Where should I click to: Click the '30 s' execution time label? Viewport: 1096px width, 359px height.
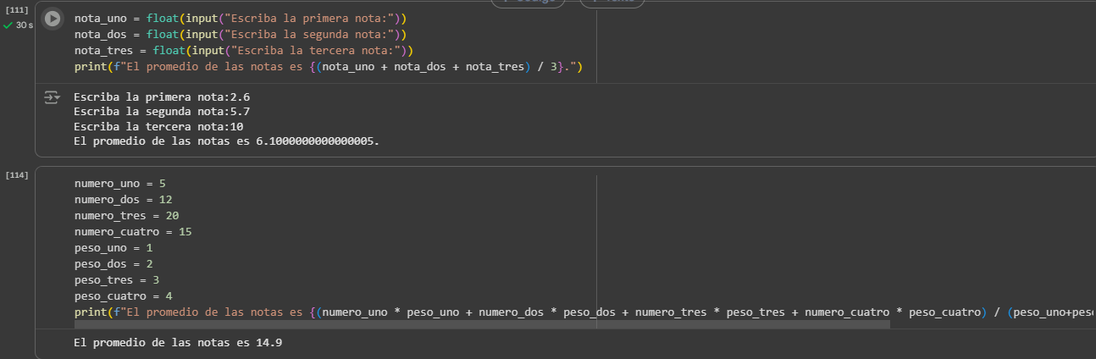[25, 25]
